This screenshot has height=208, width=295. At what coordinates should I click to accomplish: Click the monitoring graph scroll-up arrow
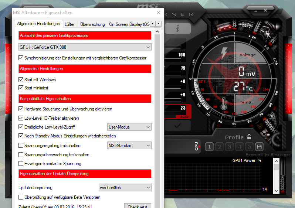click(276, 161)
